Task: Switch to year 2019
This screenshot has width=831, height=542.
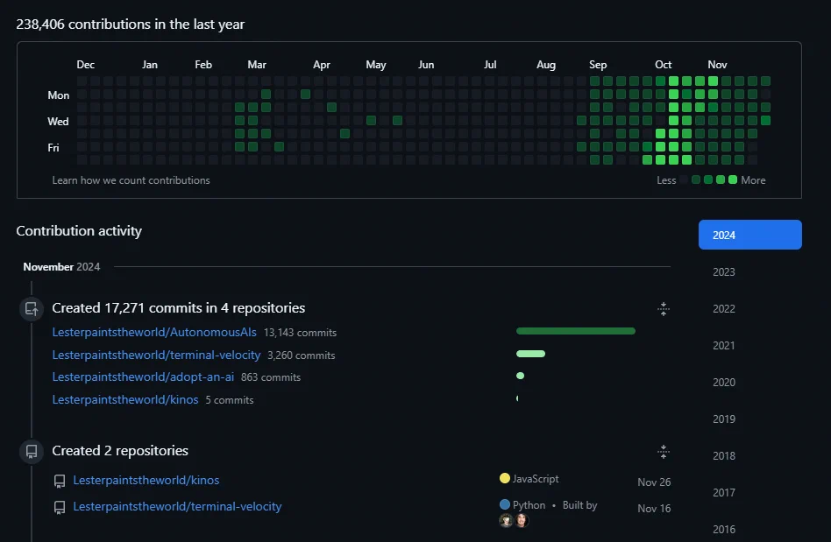Action: point(723,419)
